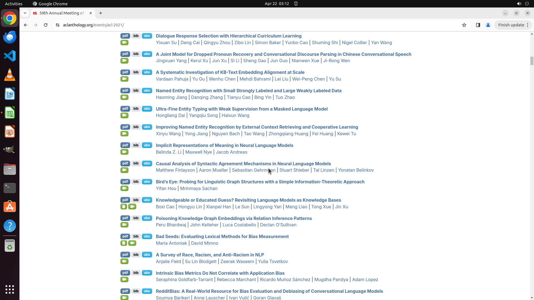Viewport: 534px width, 300px height.
Task: Show abstract of A Survey of Race, Racism paper
Action: [147, 255]
